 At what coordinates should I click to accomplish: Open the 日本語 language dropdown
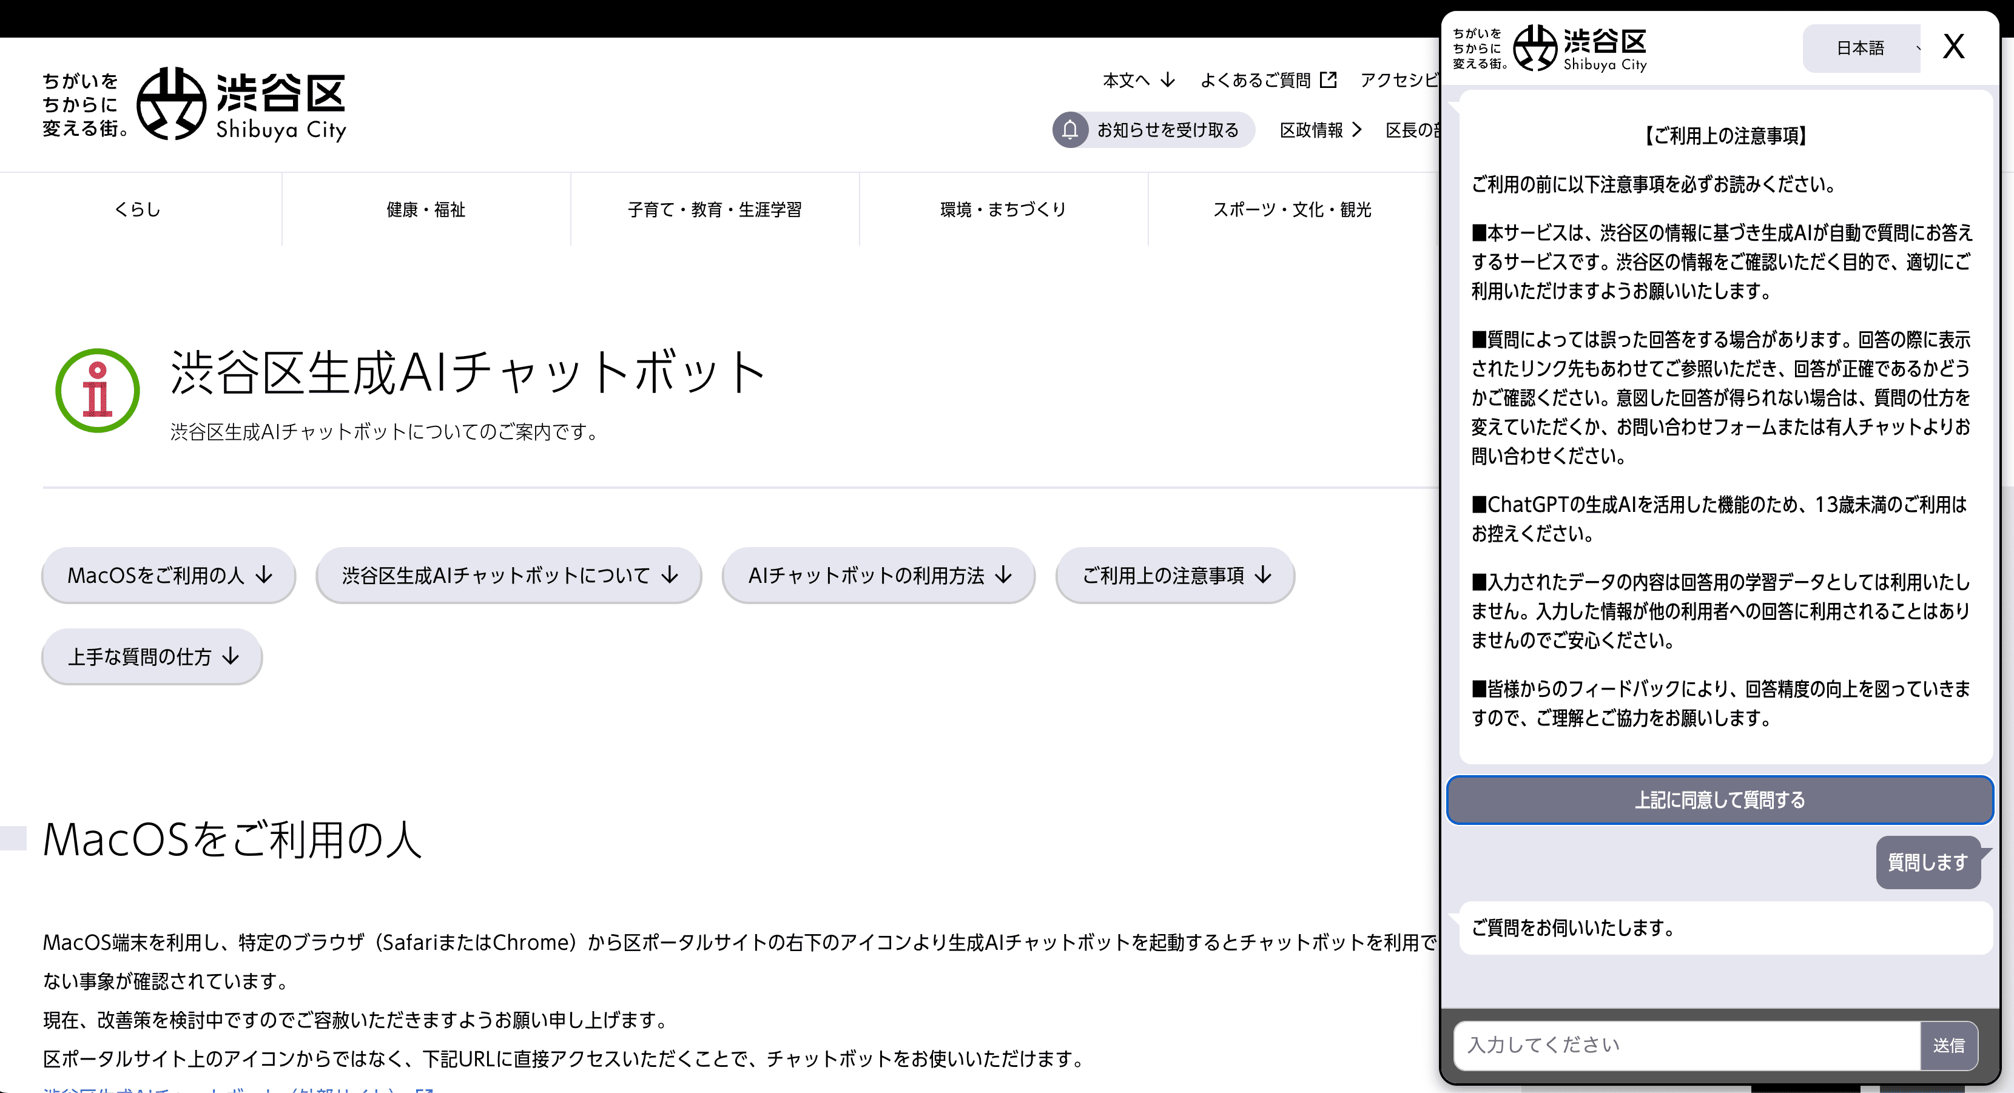pyautogui.click(x=1862, y=48)
